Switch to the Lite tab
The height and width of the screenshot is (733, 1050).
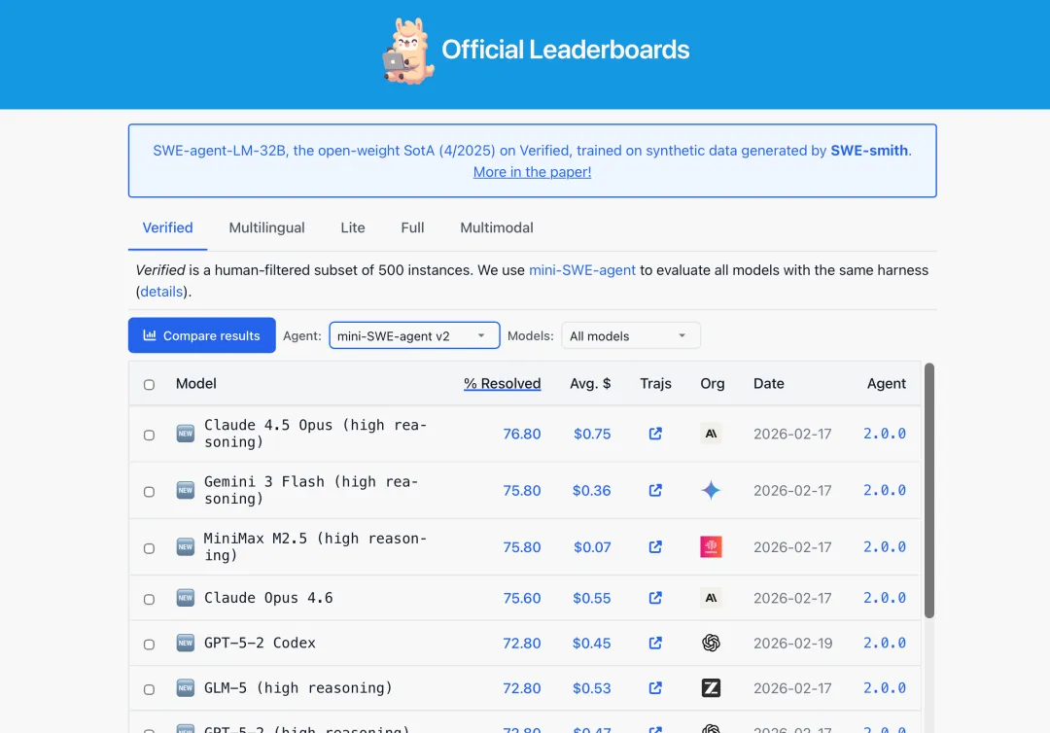pyautogui.click(x=353, y=227)
